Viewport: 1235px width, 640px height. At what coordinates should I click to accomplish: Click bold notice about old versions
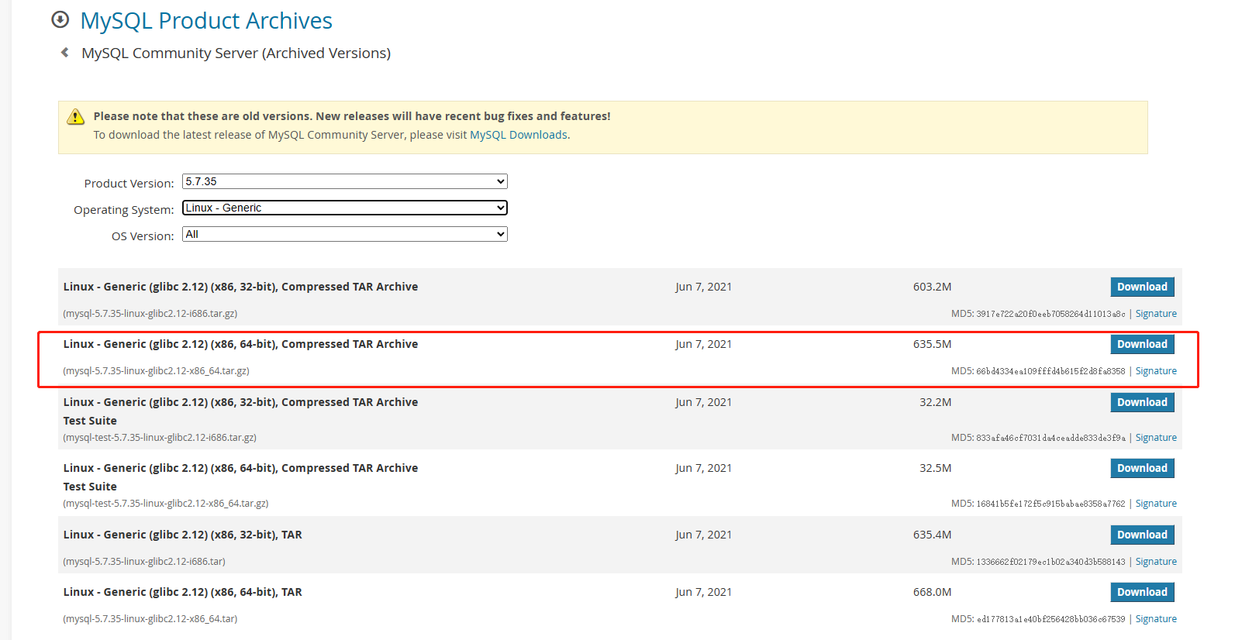click(352, 116)
